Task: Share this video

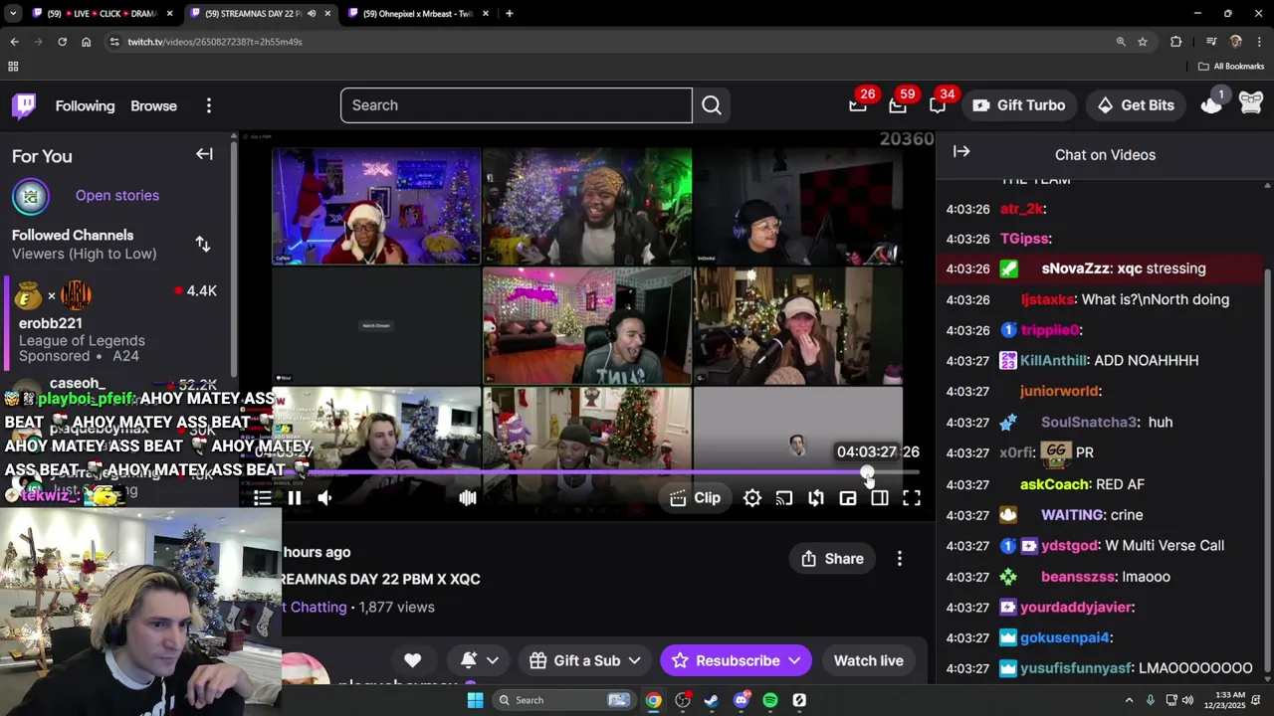Action: pyautogui.click(x=832, y=559)
